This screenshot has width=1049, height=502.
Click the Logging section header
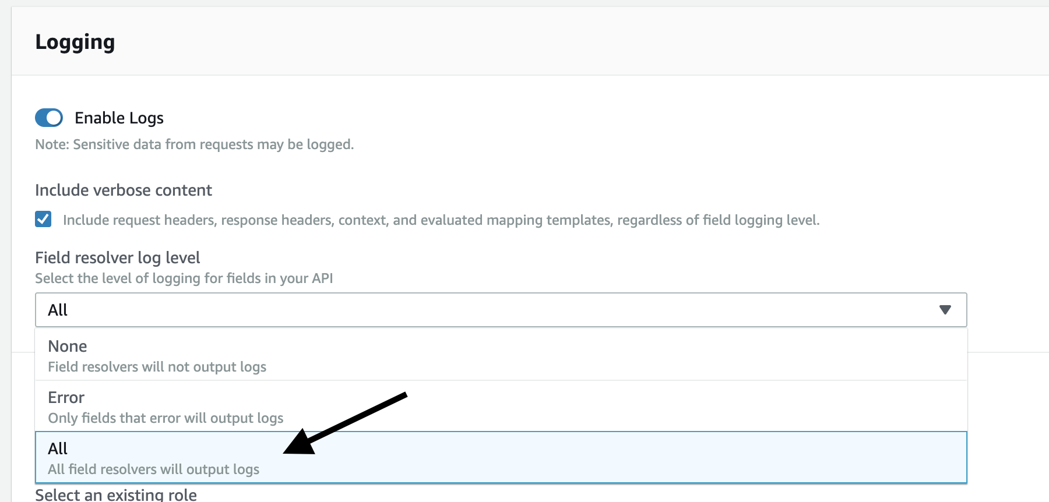pyautogui.click(x=76, y=41)
